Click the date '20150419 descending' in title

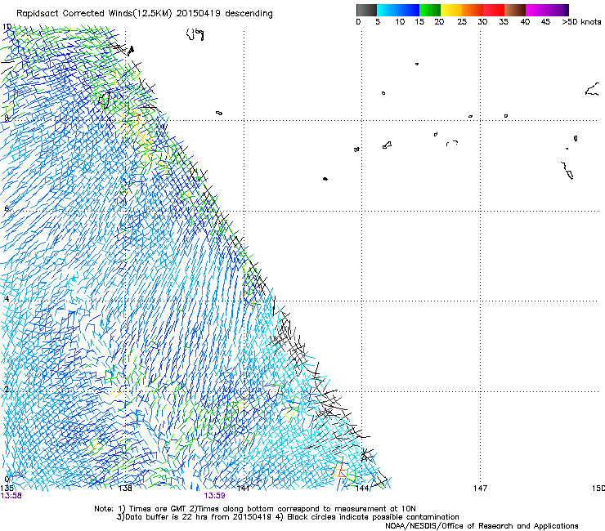(x=225, y=14)
